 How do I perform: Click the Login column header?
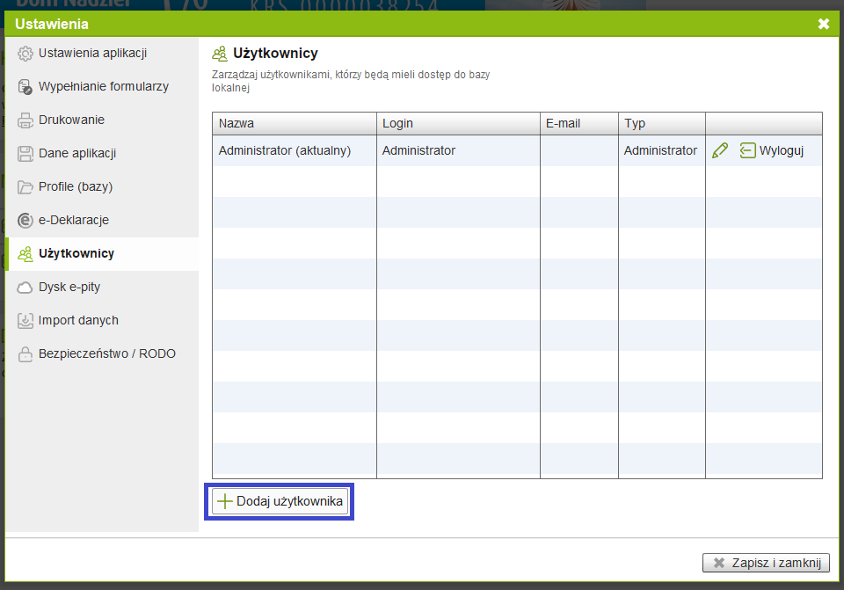tap(457, 124)
